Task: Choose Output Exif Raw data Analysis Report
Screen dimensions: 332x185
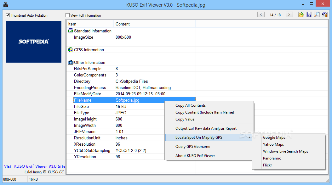Action: click(x=206, y=128)
